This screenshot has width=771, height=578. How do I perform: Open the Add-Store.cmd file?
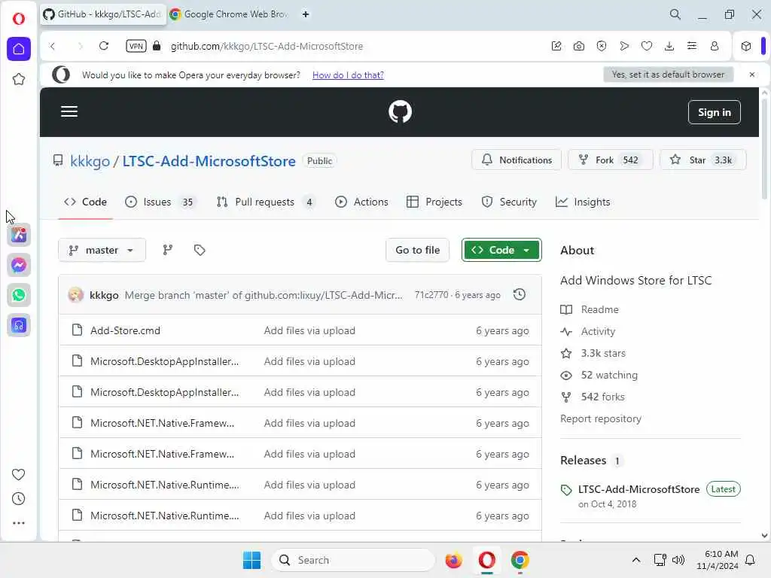[126, 331]
